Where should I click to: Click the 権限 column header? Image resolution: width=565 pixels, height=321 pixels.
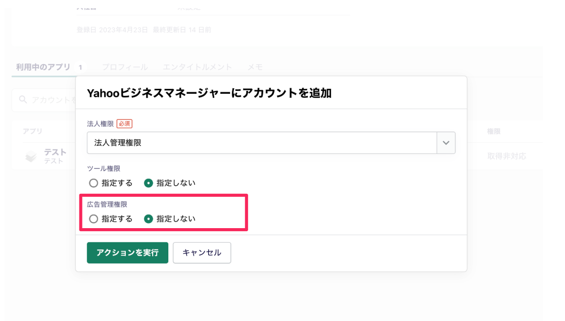494,131
